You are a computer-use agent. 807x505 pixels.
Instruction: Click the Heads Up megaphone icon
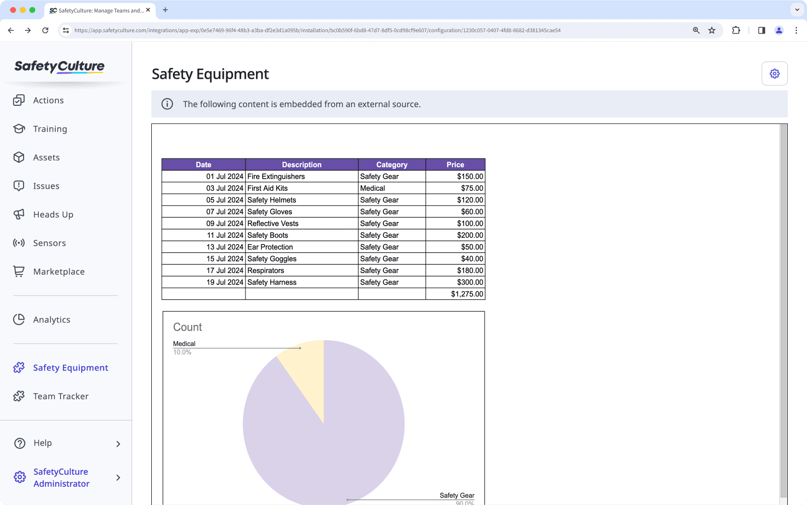[x=19, y=214]
